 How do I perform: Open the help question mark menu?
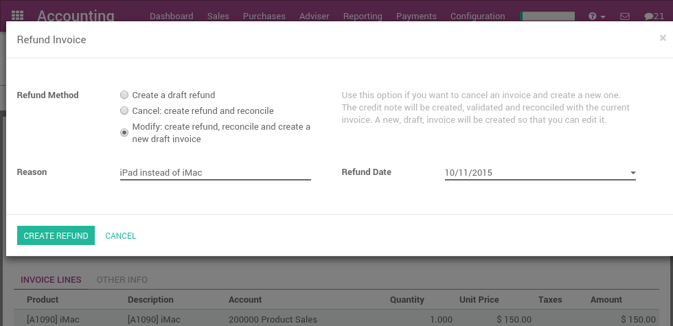click(596, 16)
